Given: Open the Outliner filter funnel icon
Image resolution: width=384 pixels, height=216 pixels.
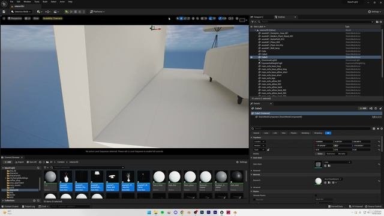Looking at the screenshot, I should tap(253, 22).
